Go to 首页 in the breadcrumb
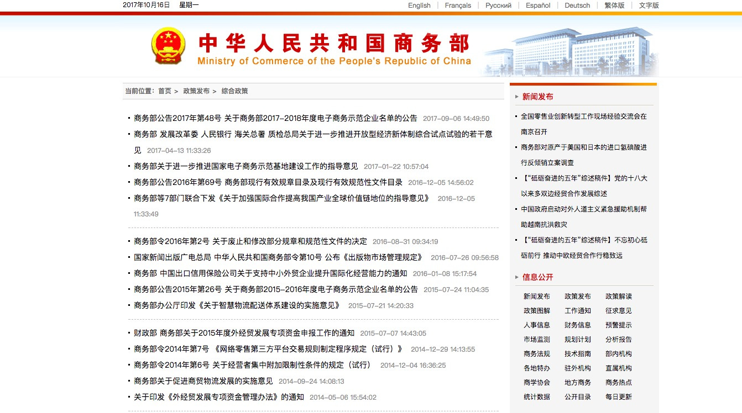The height and width of the screenshot is (413, 742). pyautogui.click(x=165, y=91)
